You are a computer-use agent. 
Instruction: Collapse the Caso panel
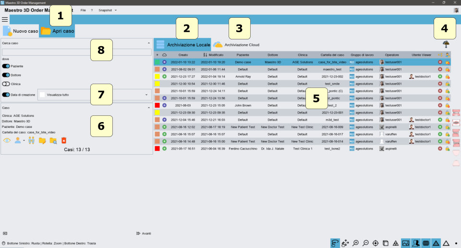pyautogui.click(x=149, y=108)
